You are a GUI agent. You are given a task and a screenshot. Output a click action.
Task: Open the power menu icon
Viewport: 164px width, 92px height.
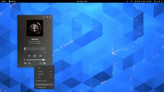click(x=162, y=1)
